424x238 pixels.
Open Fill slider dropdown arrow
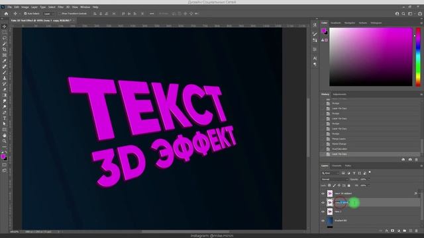click(369, 185)
